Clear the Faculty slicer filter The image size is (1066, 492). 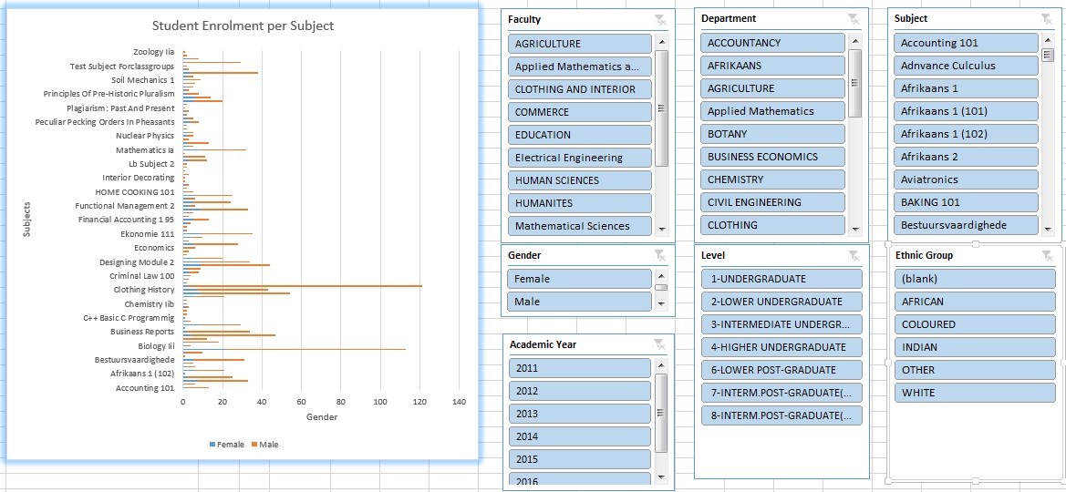tap(660, 19)
